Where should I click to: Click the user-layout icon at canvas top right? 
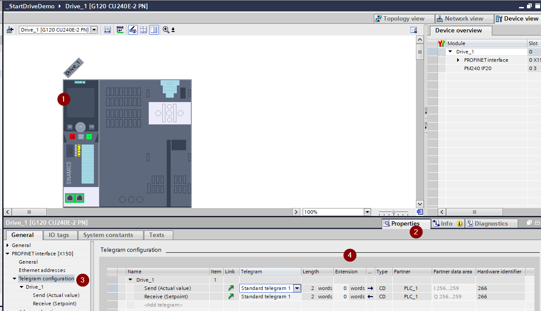(x=413, y=30)
